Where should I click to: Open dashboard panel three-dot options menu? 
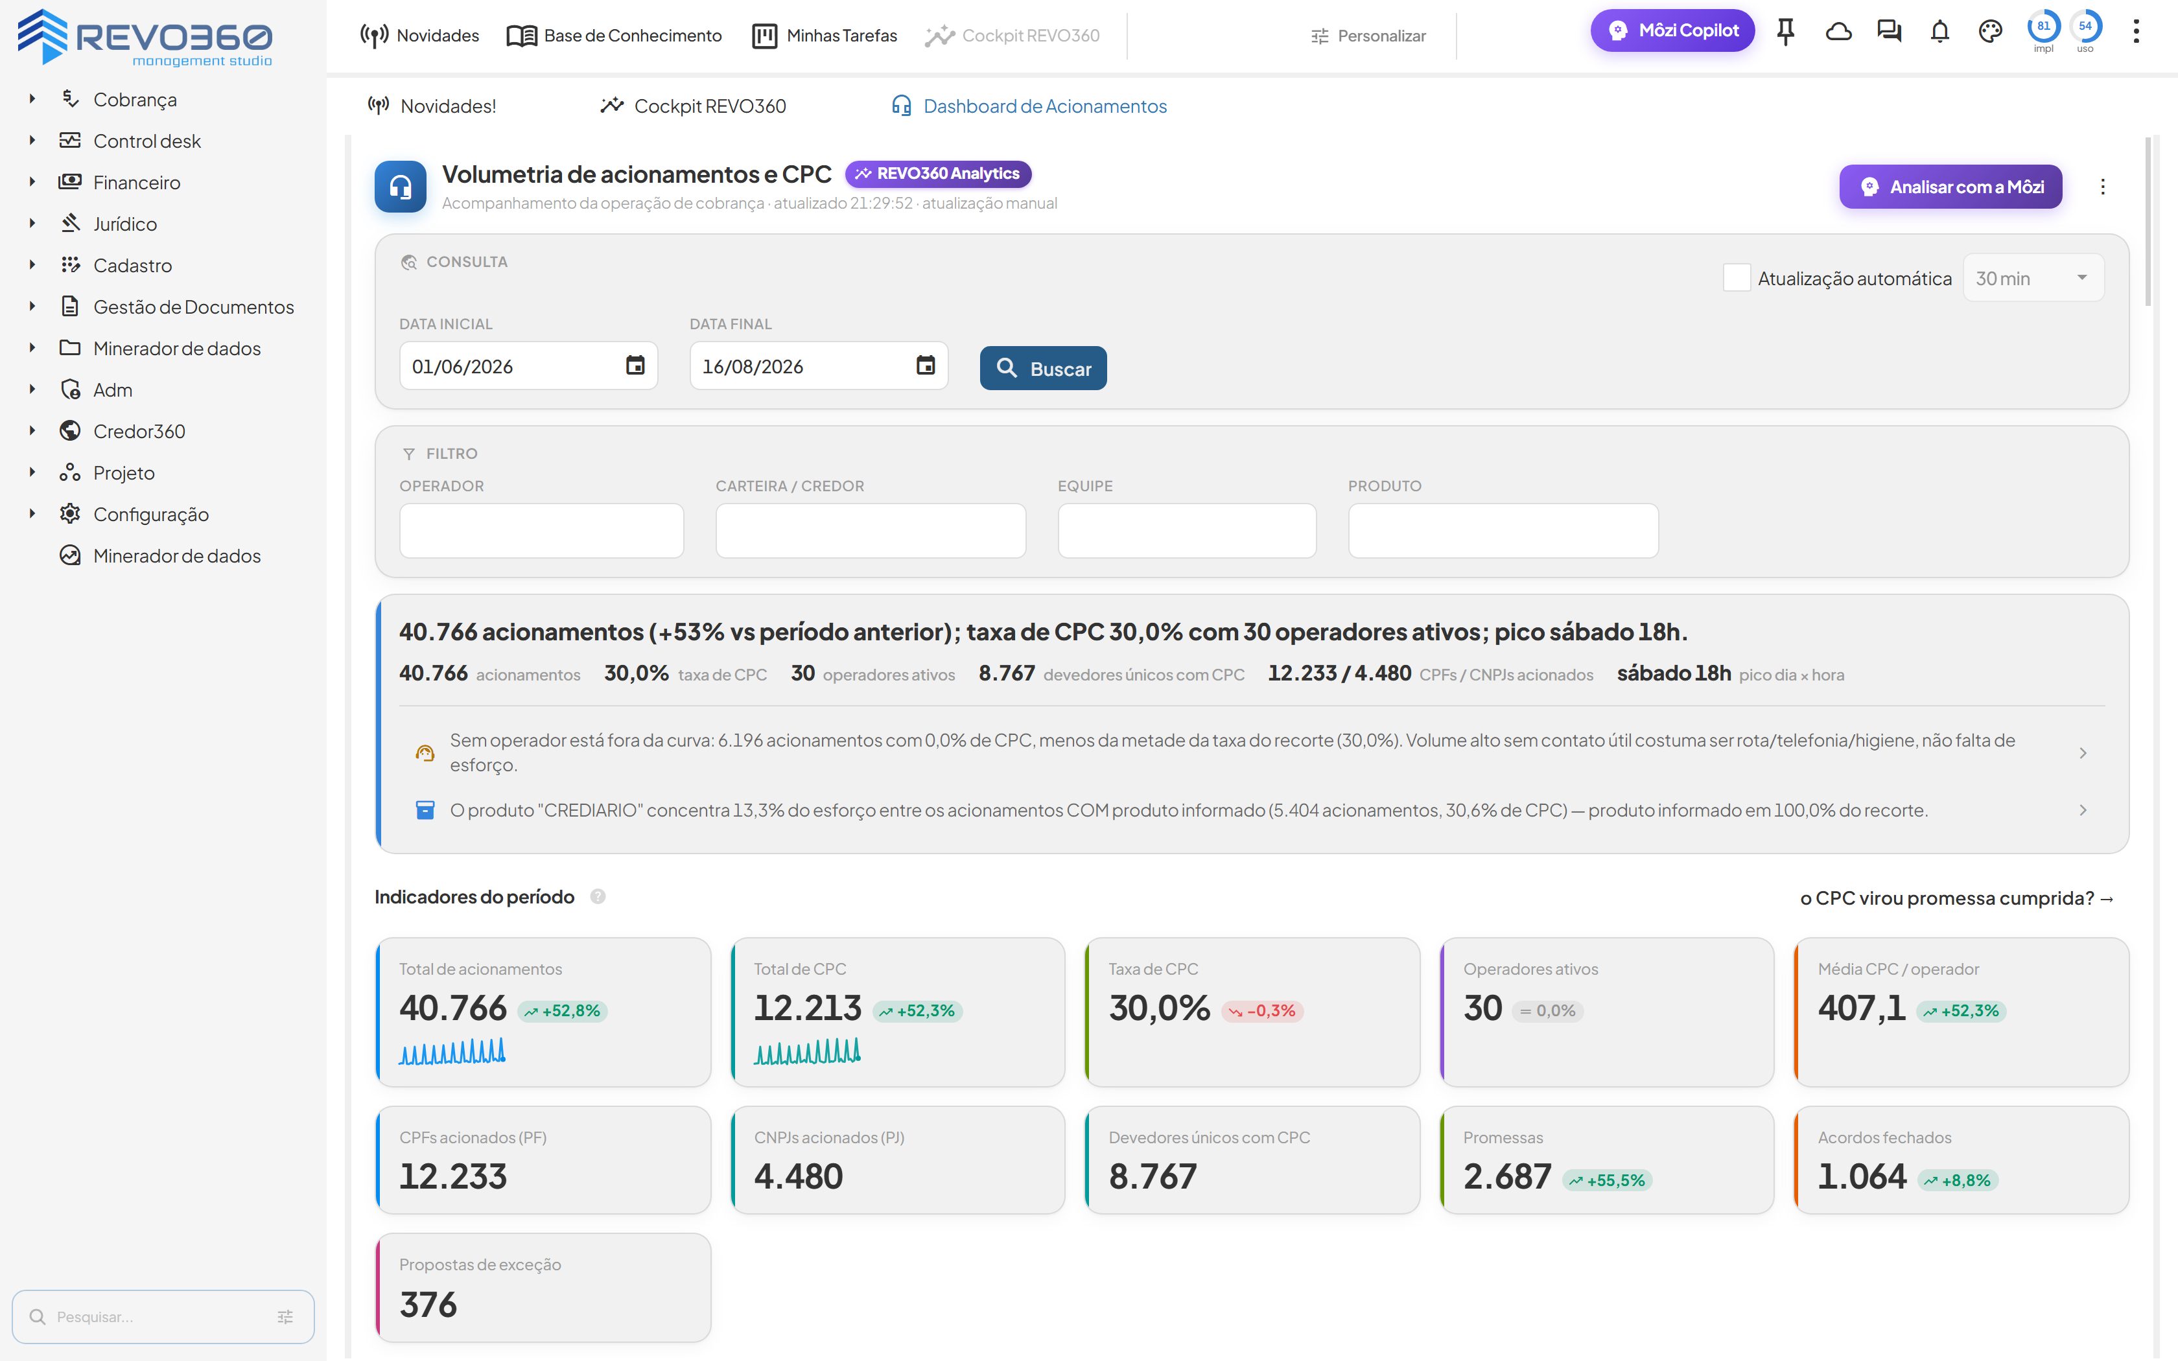(x=2102, y=187)
